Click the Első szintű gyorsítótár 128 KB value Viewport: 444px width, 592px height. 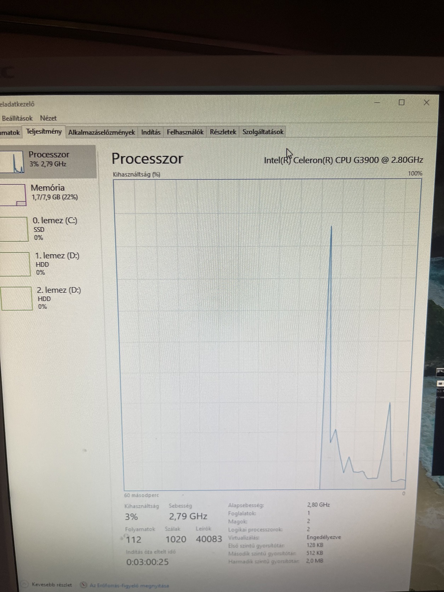315,545
